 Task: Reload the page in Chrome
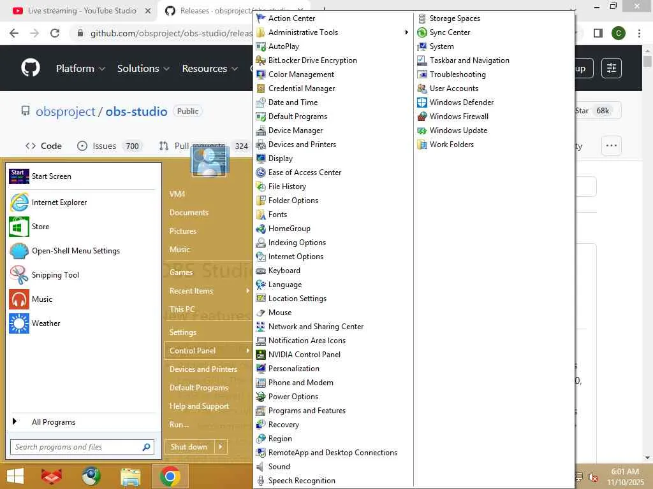(55, 33)
